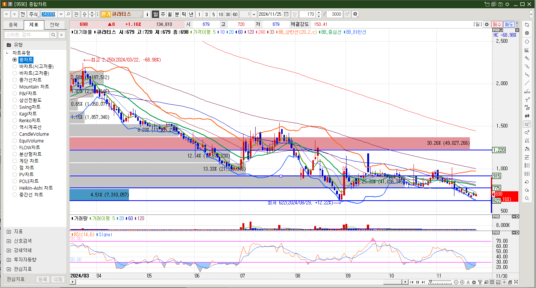
Task: Select Mountain 차트 option
Action: (x=31, y=87)
